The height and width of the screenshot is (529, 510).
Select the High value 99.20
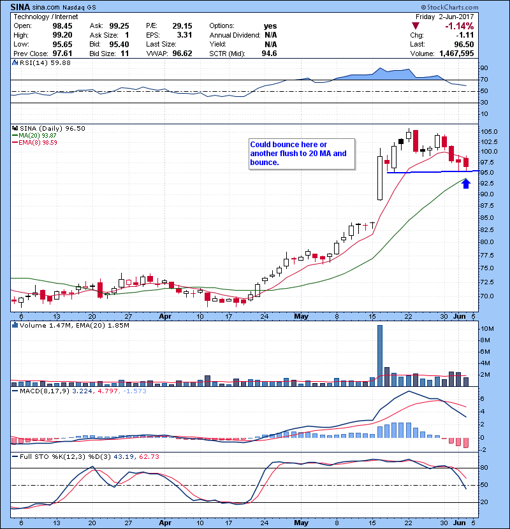(62, 35)
